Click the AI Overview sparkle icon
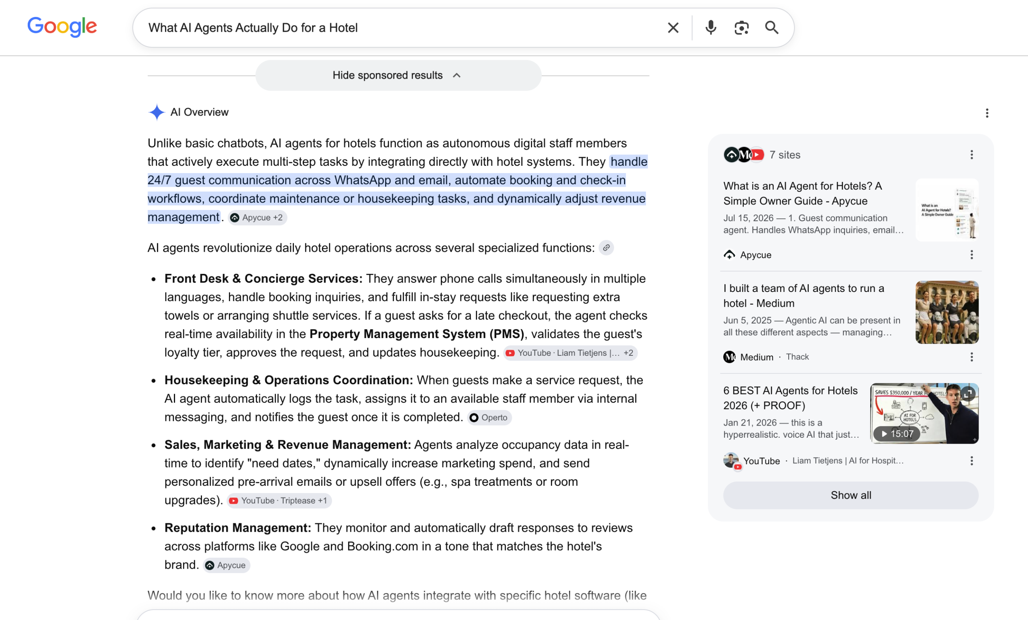This screenshot has height=620, width=1028. 157,112
